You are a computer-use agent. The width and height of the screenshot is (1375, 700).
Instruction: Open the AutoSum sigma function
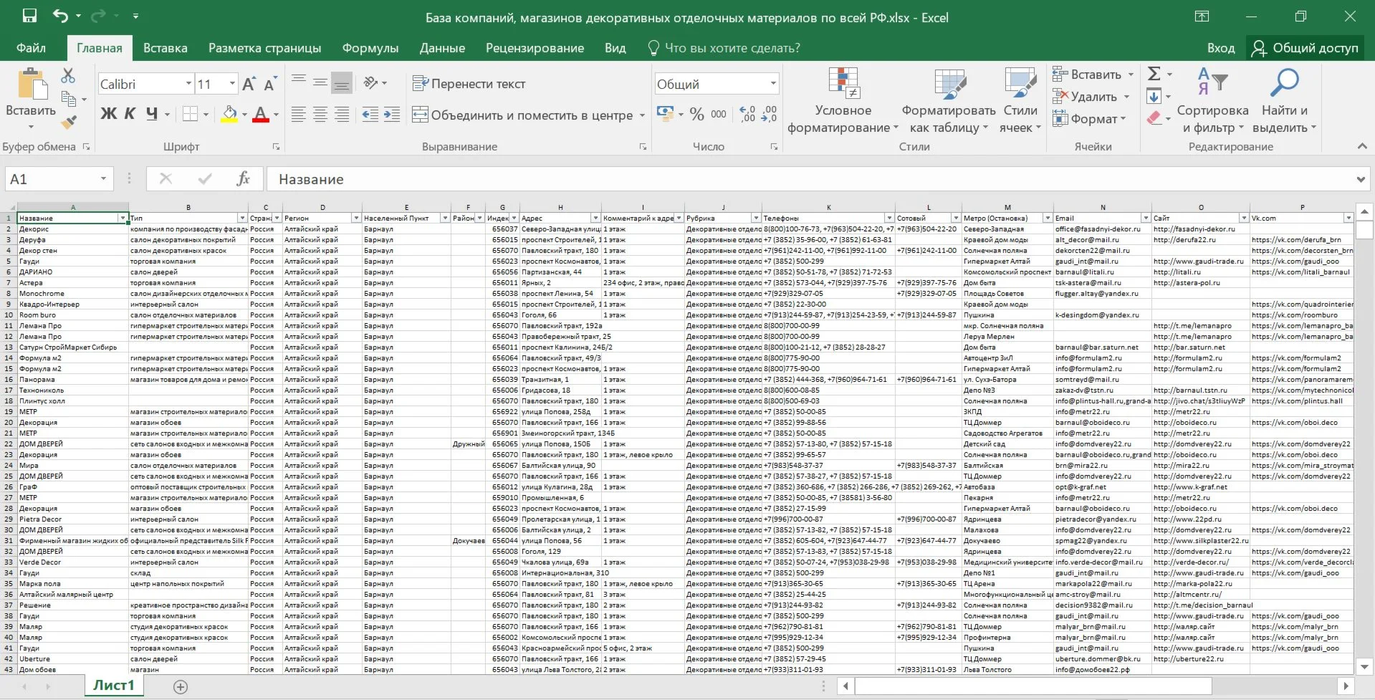1154,74
